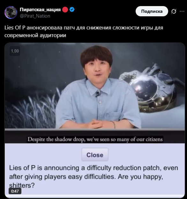Click the 0:47 video duration label

coord(15,191)
